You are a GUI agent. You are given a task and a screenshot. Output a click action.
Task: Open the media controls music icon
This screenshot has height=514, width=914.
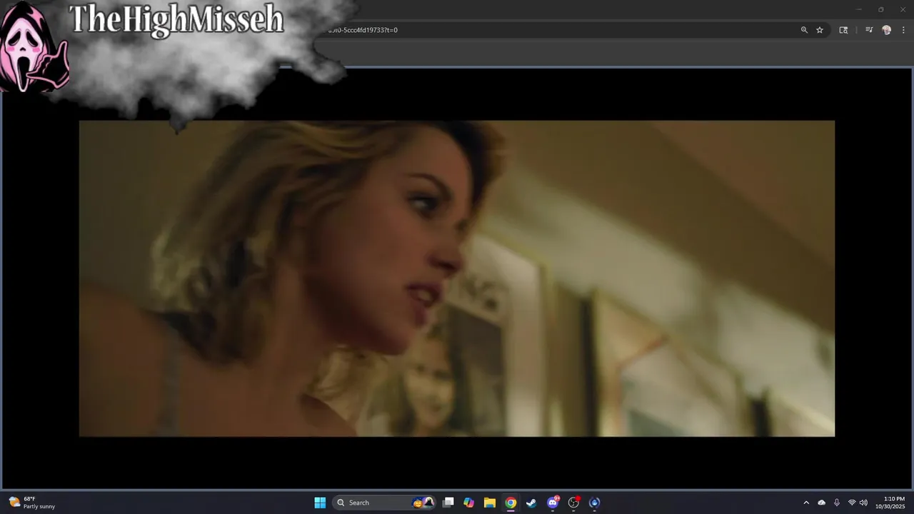pyautogui.click(x=869, y=30)
